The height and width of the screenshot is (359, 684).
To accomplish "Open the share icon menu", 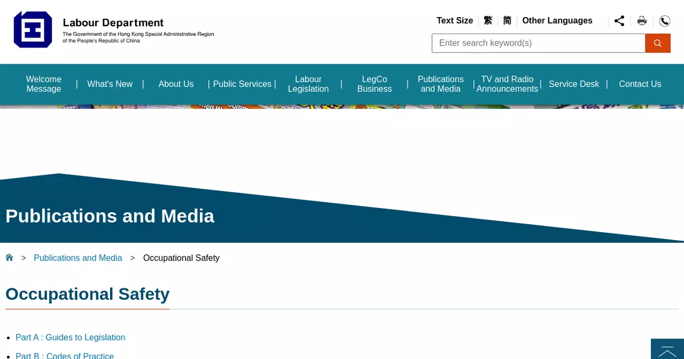I will pyautogui.click(x=619, y=21).
